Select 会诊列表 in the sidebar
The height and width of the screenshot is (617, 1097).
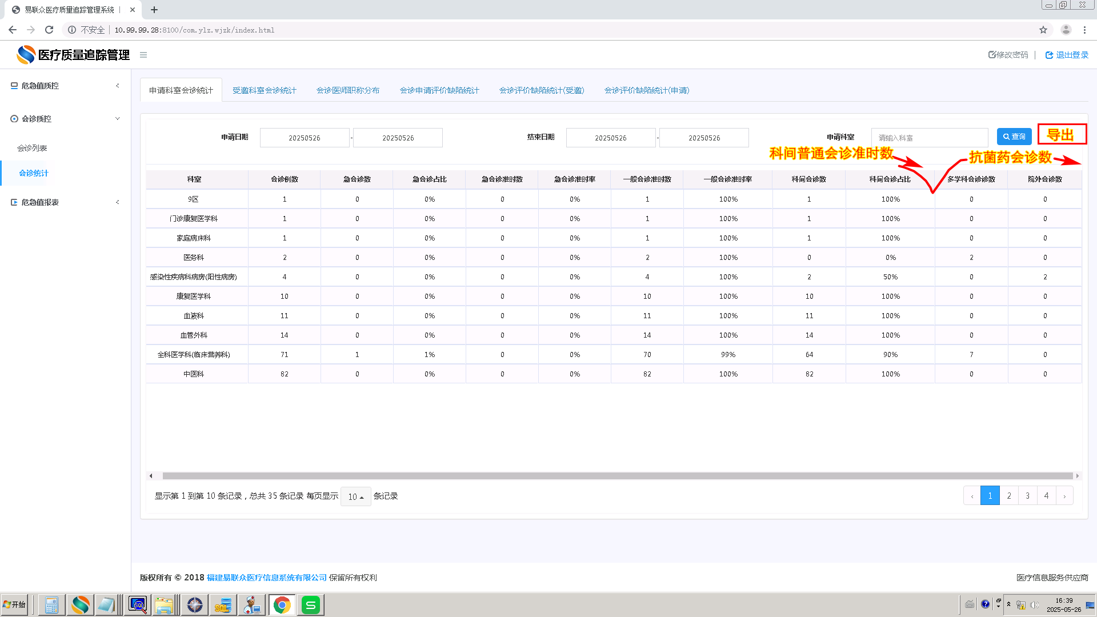pos(32,148)
